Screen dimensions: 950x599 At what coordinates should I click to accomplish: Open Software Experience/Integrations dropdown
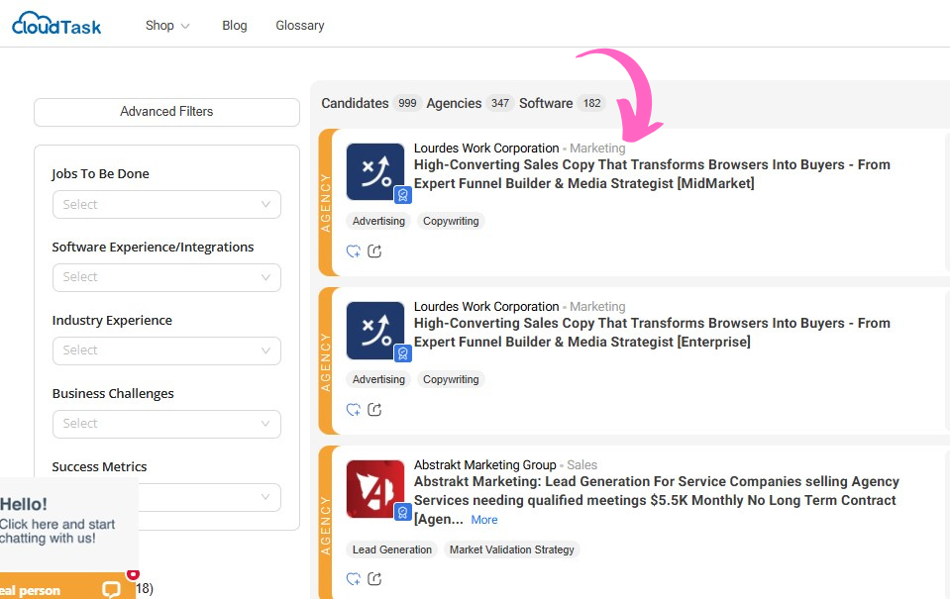coord(166,277)
